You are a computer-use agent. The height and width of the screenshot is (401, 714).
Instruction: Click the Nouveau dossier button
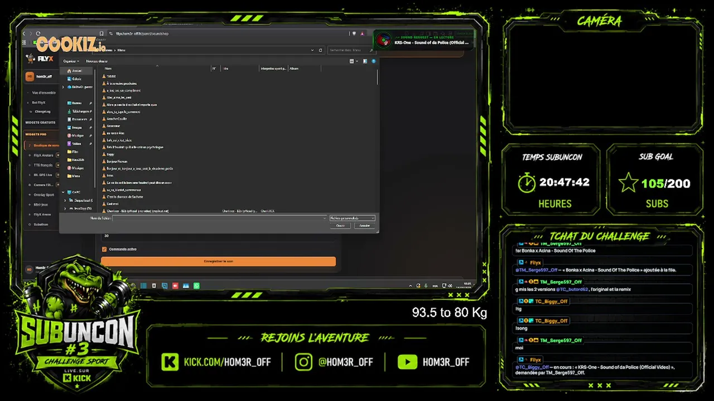coord(97,61)
